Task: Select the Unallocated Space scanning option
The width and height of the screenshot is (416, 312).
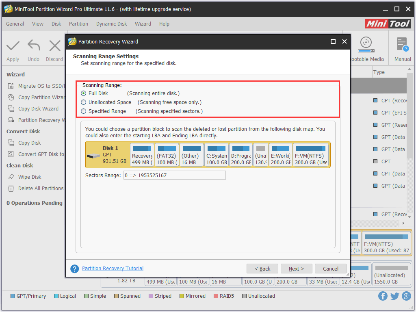Action: pyautogui.click(x=84, y=102)
